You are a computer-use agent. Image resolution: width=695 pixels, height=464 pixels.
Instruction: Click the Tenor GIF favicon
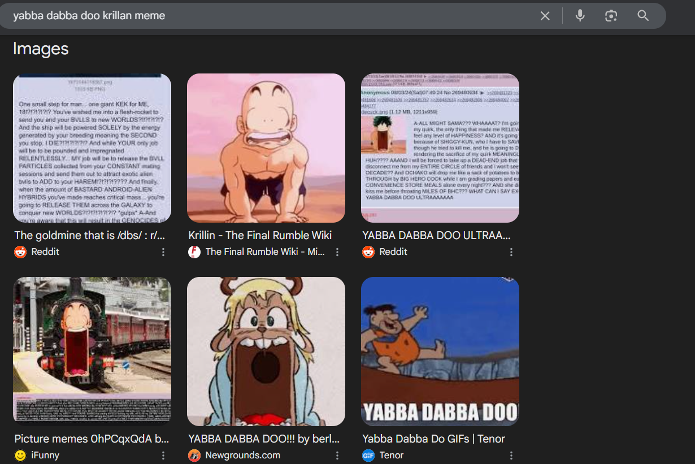[x=368, y=456]
